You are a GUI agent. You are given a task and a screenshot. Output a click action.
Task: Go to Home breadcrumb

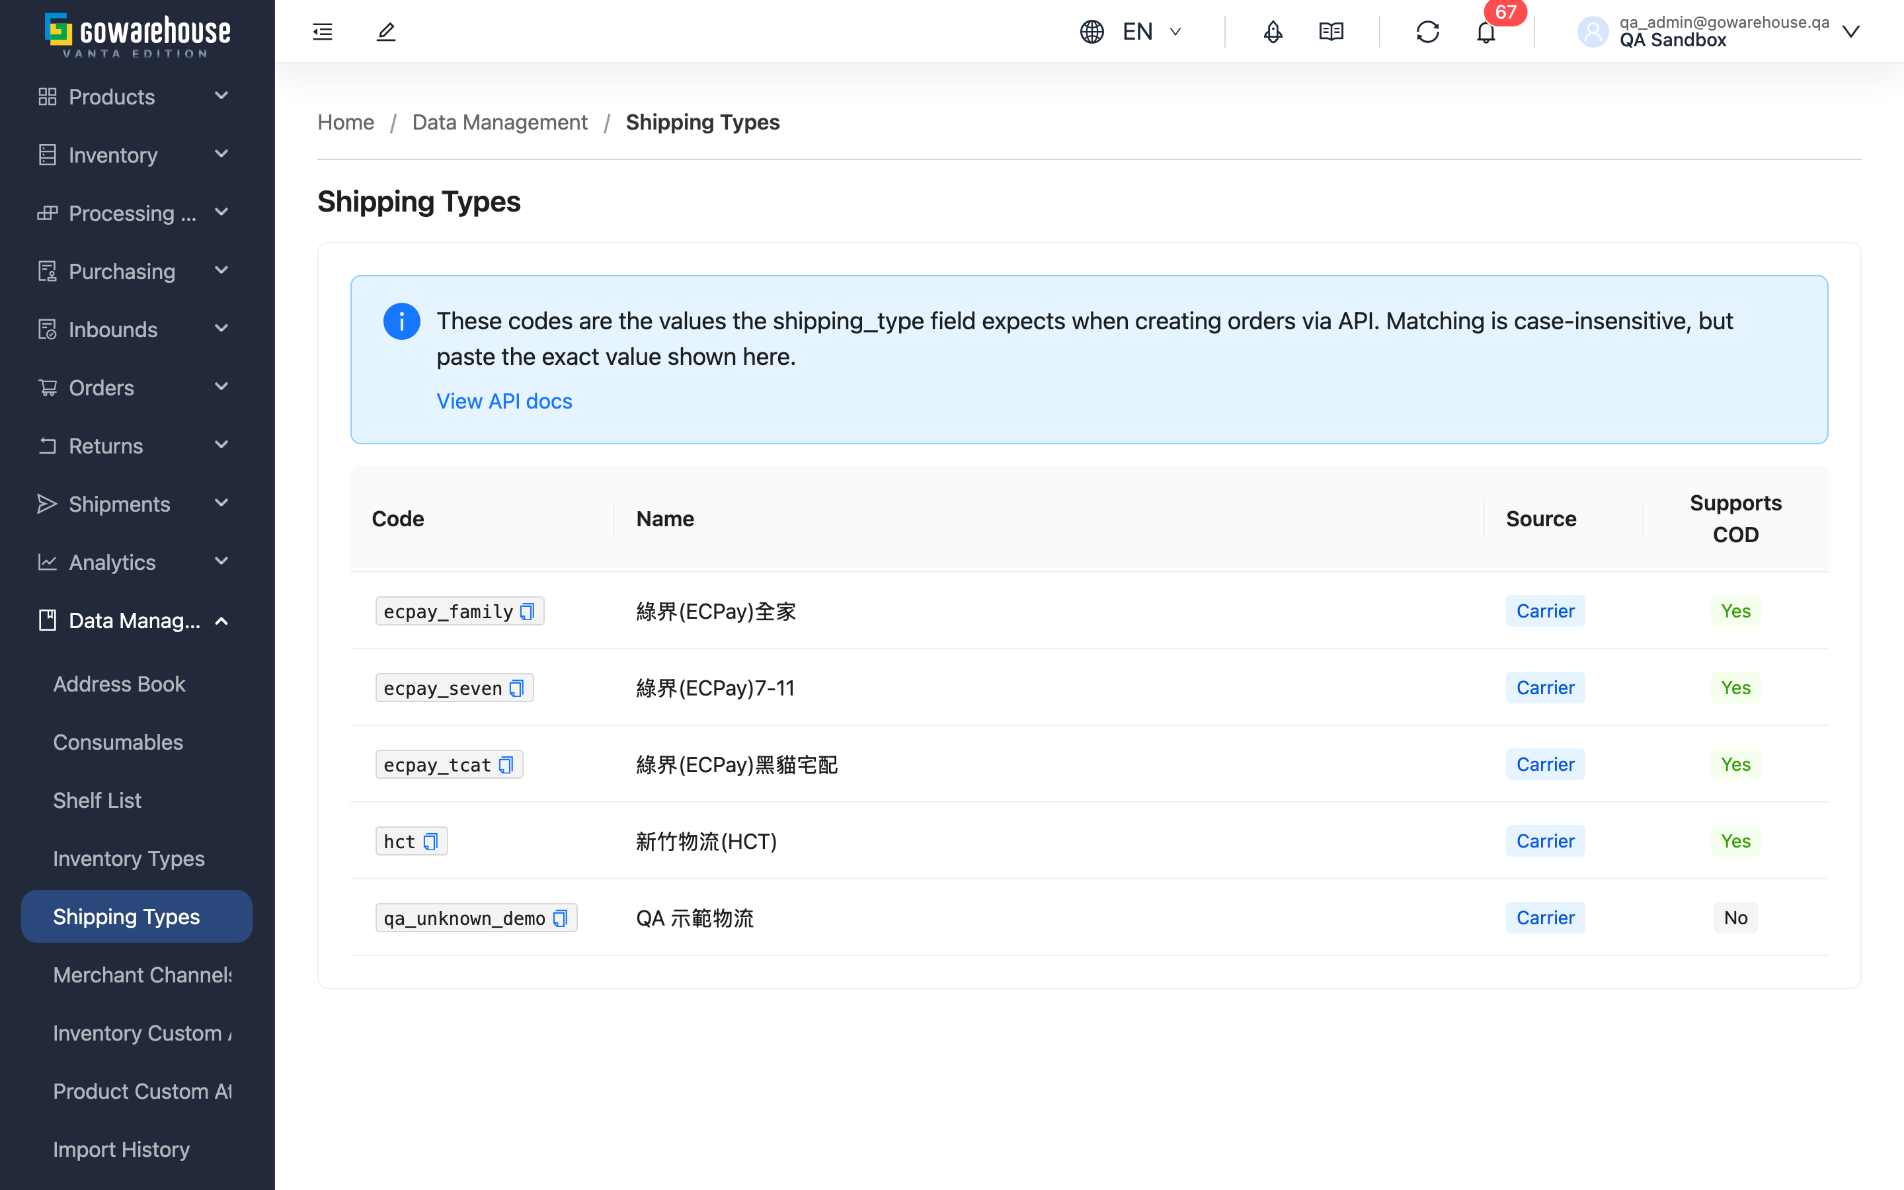click(345, 122)
